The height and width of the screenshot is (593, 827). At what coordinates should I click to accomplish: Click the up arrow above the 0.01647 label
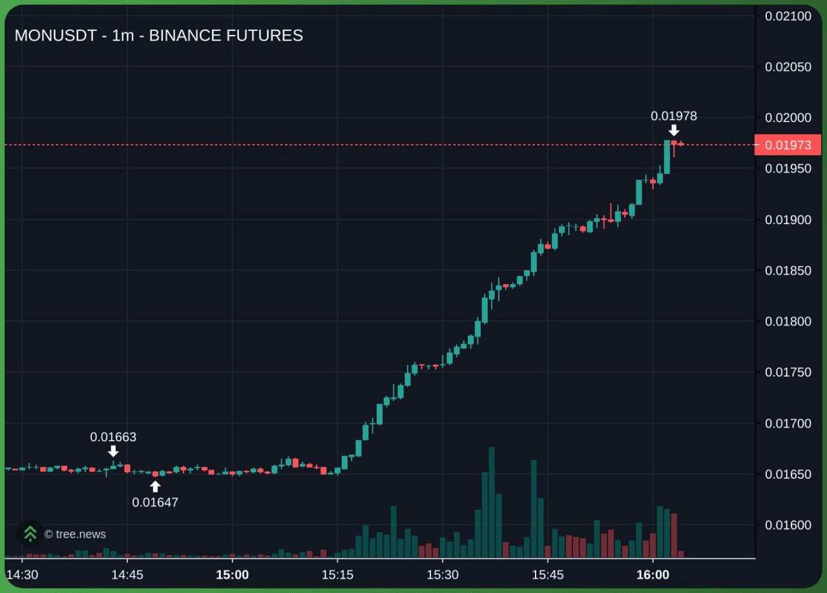155,486
